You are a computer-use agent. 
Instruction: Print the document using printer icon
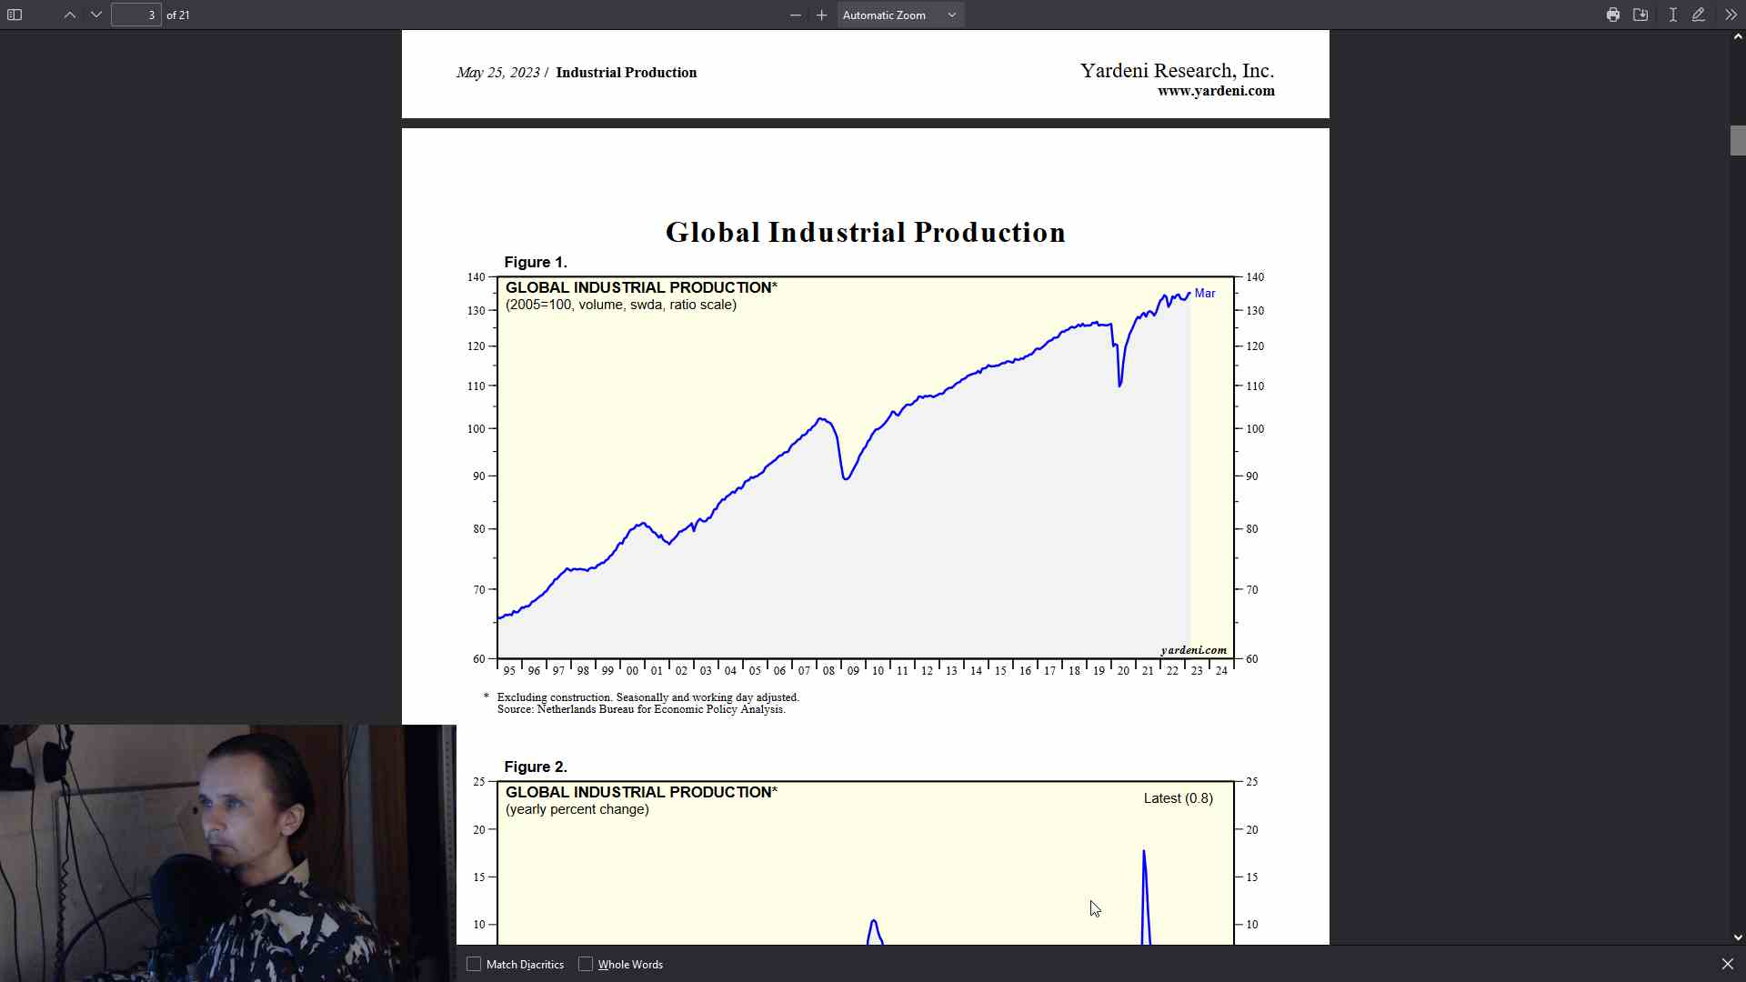(1613, 15)
